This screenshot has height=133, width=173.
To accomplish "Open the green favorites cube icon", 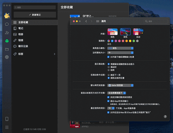I will click(x=7, y=41).
